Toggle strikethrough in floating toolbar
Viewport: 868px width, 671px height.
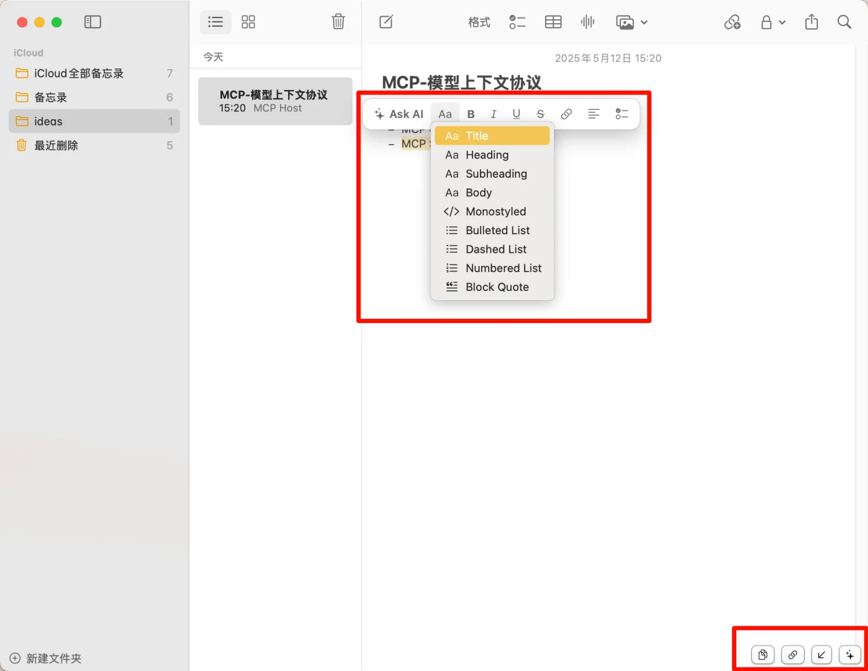click(540, 114)
